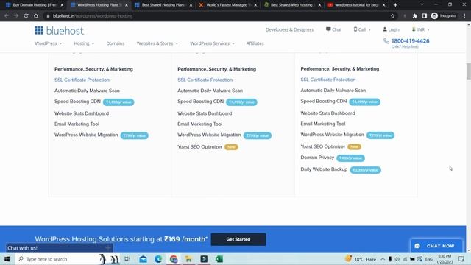The width and height of the screenshot is (471, 265).
Task: Open the tab search chevron
Action: pyautogui.click(x=422, y=5)
